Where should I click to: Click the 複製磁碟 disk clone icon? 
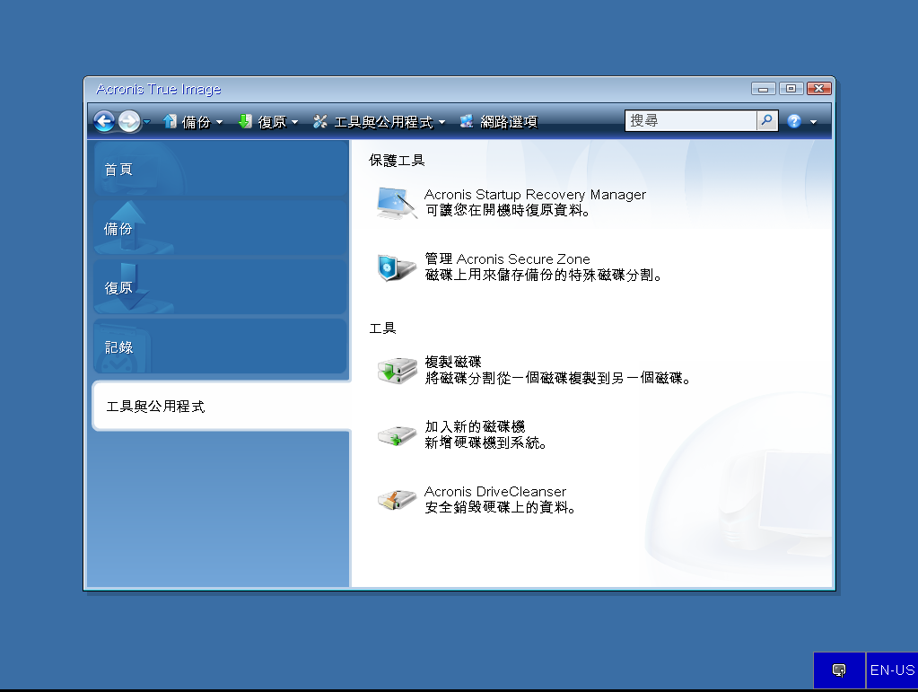[x=397, y=371]
